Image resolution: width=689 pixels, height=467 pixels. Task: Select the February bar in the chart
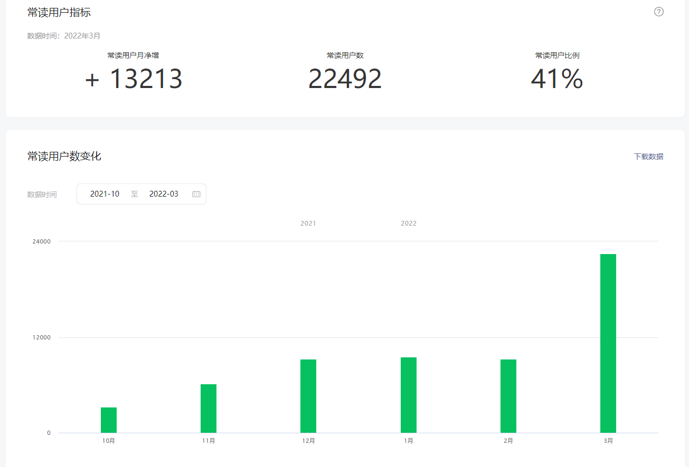coord(508,396)
